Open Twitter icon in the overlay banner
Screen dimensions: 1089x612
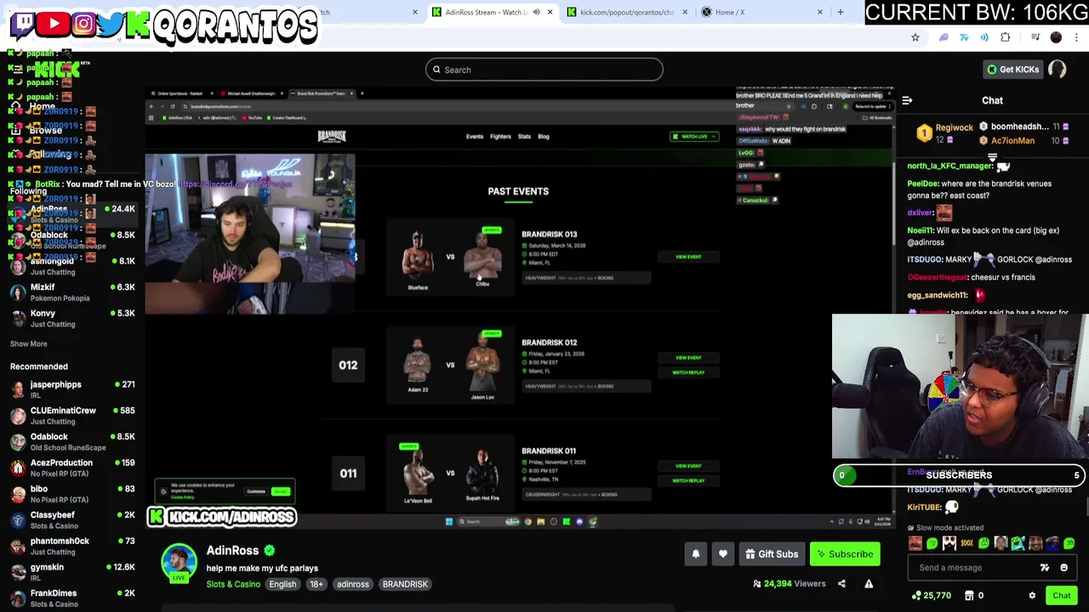(109, 24)
